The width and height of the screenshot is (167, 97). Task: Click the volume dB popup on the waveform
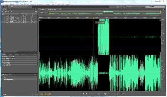100,22
